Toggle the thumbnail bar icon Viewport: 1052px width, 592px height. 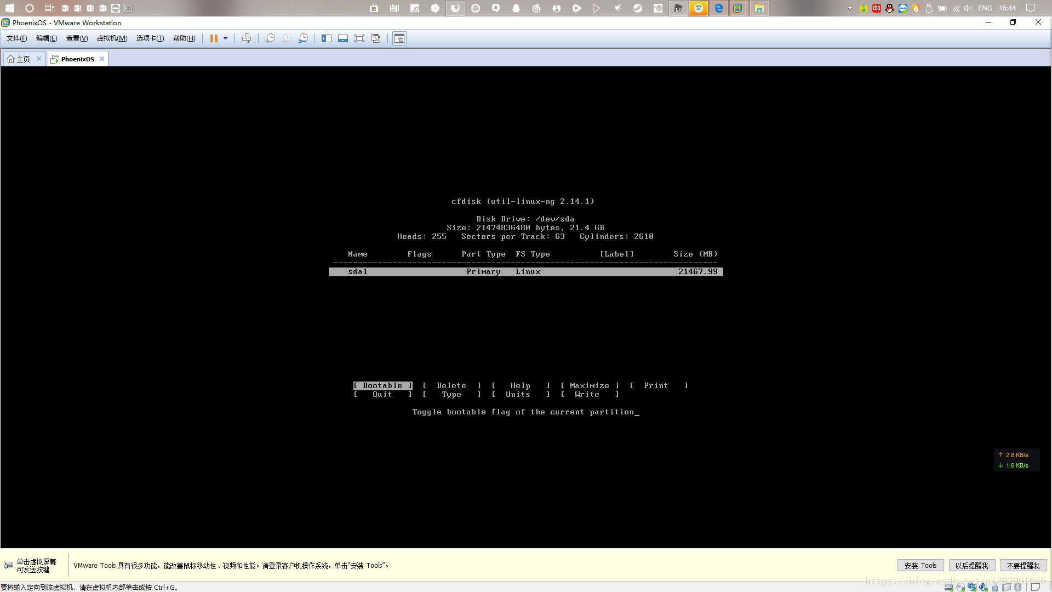[343, 38]
